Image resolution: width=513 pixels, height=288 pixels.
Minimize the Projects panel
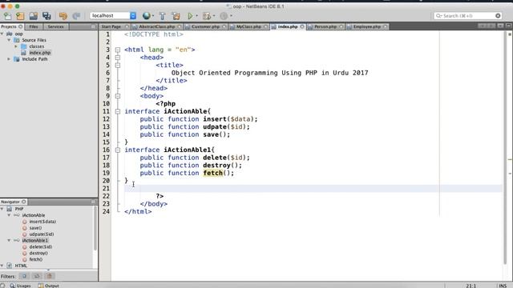pos(93,26)
